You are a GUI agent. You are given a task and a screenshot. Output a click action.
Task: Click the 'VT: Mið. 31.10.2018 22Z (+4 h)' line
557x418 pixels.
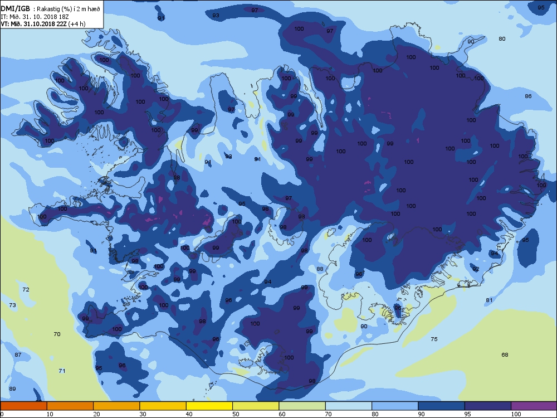click(43, 24)
